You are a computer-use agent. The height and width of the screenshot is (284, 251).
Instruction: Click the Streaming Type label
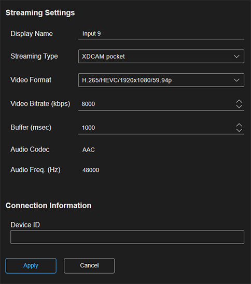[x=34, y=56]
